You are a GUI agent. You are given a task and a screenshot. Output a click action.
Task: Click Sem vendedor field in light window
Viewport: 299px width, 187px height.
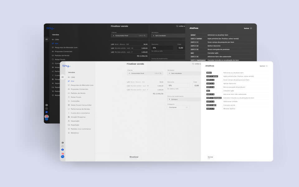pos(184,74)
